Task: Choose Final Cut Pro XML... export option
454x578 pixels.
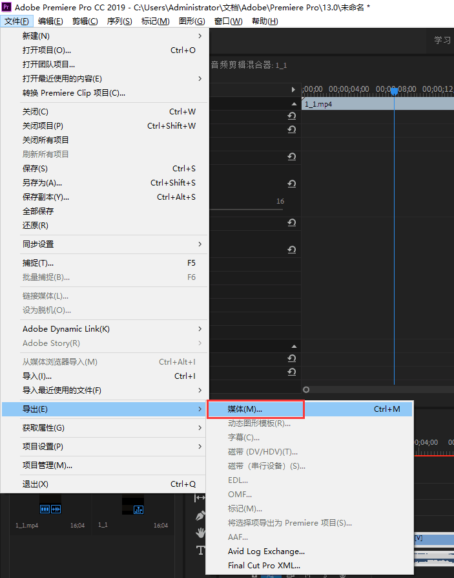Action: click(309, 565)
